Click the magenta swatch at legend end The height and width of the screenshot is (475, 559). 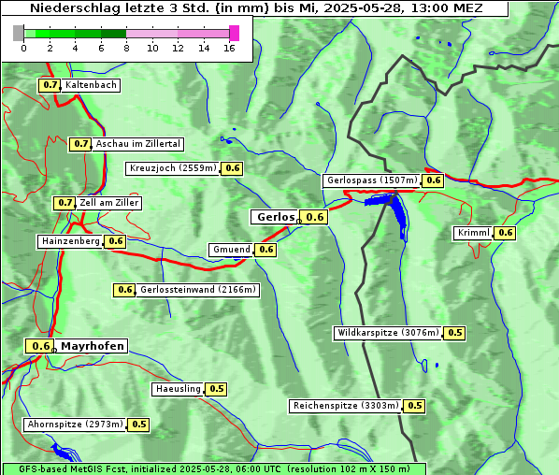click(x=235, y=33)
